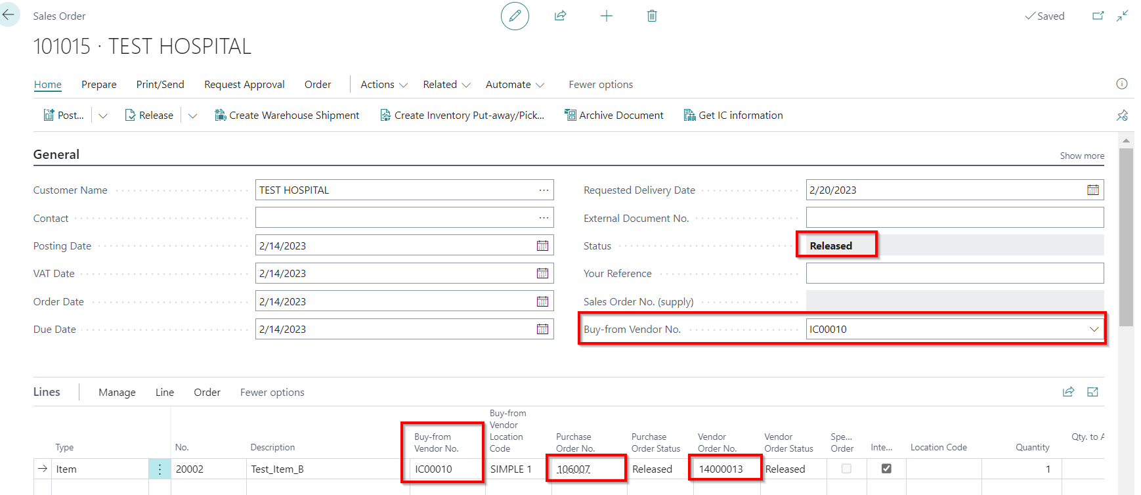The width and height of the screenshot is (1141, 495).
Task: Share the Lines section via its icon
Action: click(1068, 392)
